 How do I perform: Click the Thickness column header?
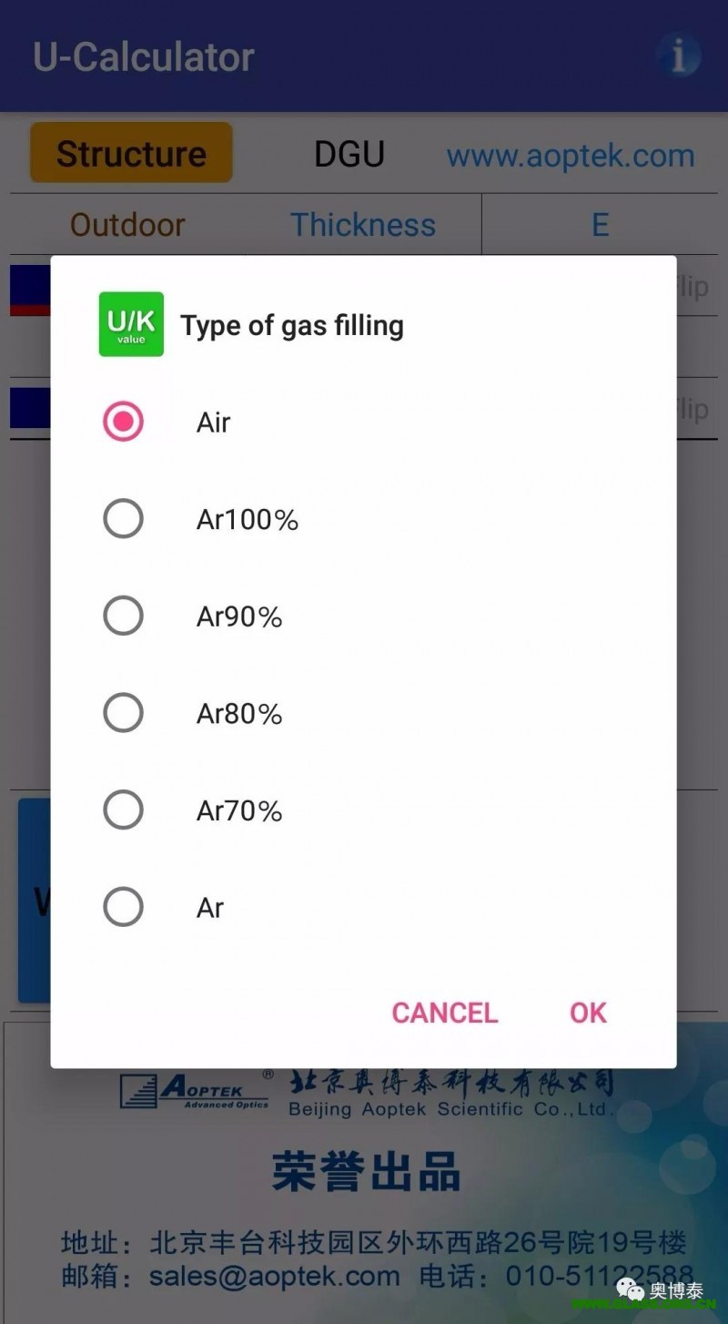tap(363, 225)
